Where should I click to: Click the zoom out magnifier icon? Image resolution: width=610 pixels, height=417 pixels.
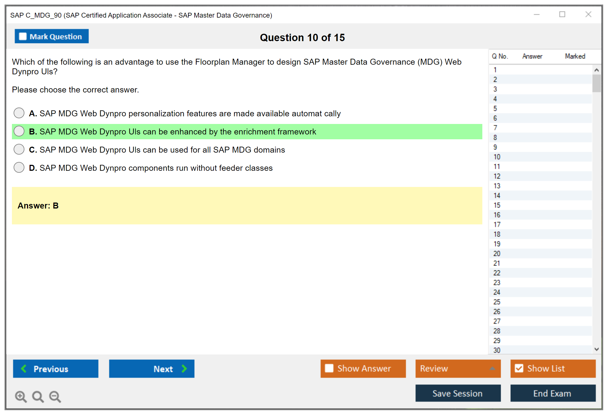click(x=55, y=396)
